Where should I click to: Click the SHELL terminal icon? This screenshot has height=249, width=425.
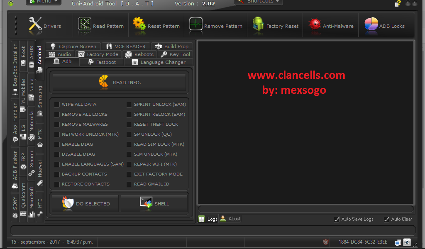146,202
